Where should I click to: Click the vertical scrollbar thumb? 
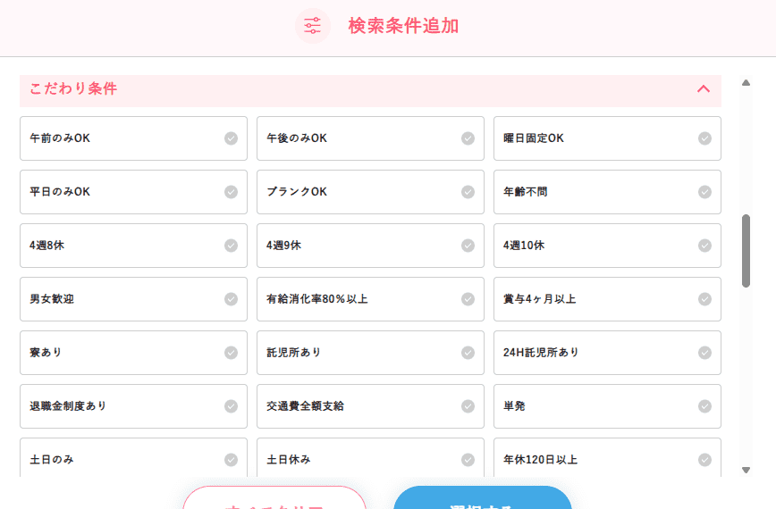(746, 251)
